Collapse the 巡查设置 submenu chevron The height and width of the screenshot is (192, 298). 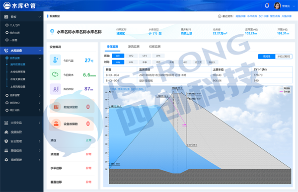click(x=40, y=58)
